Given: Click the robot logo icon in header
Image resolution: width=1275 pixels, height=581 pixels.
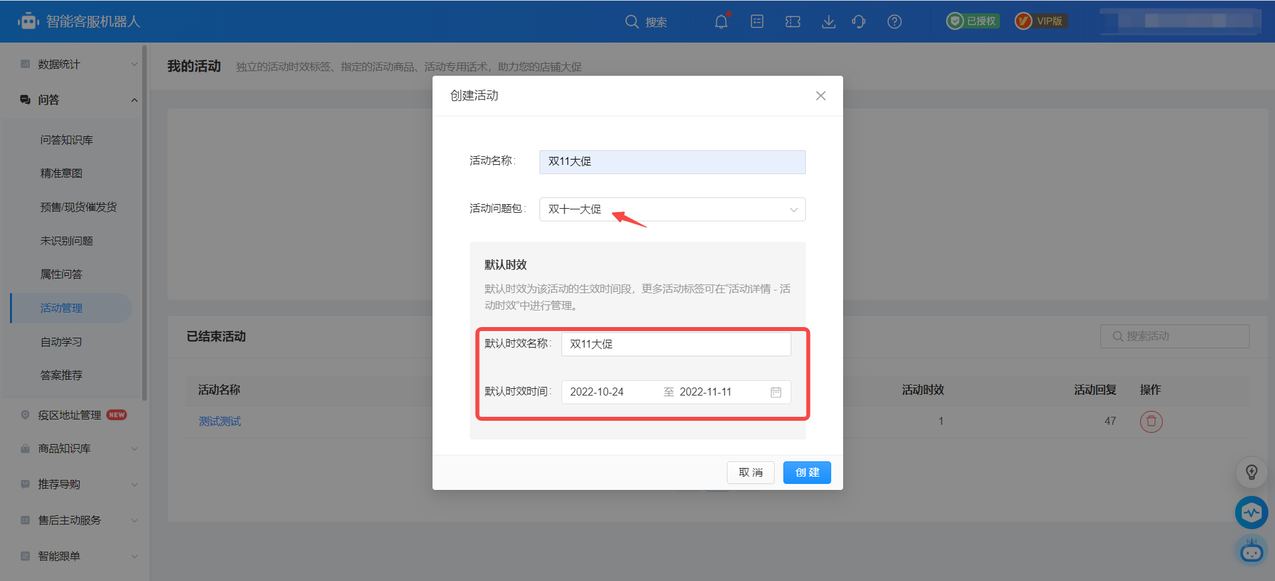Looking at the screenshot, I should pos(28,21).
